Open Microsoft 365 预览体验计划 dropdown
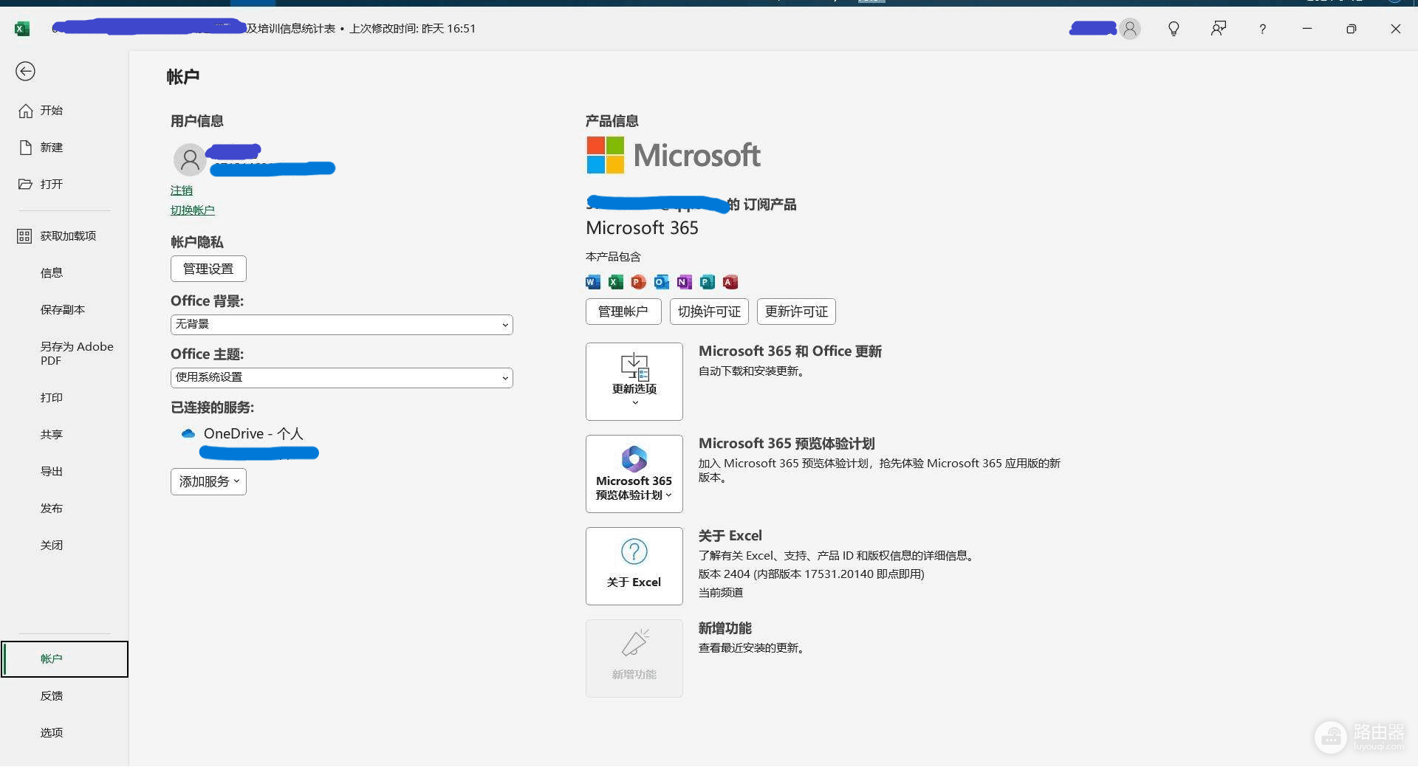Image resolution: width=1418 pixels, height=767 pixels. (634, 474)
